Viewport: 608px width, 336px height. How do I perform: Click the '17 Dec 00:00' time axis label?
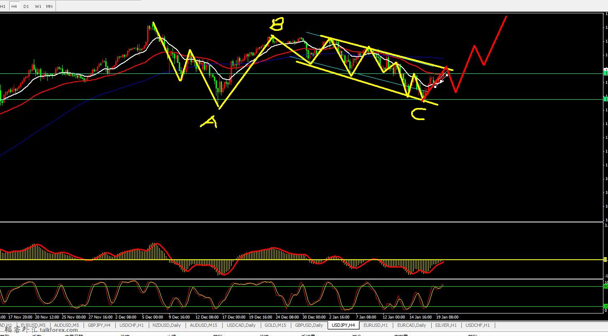[234, 317]
